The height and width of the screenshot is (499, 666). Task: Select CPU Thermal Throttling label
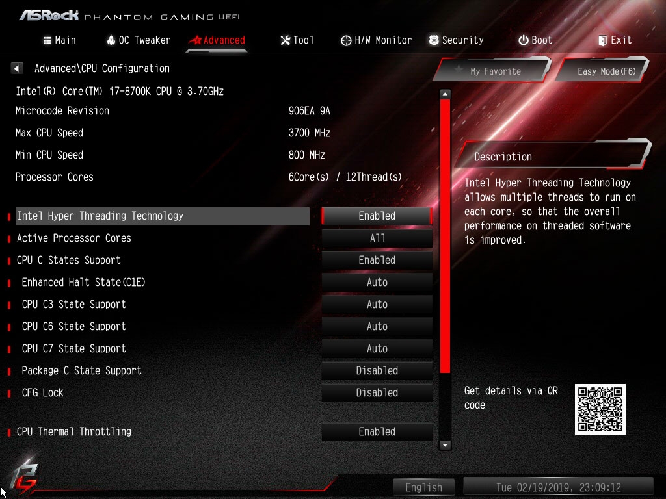coord(74,431)
